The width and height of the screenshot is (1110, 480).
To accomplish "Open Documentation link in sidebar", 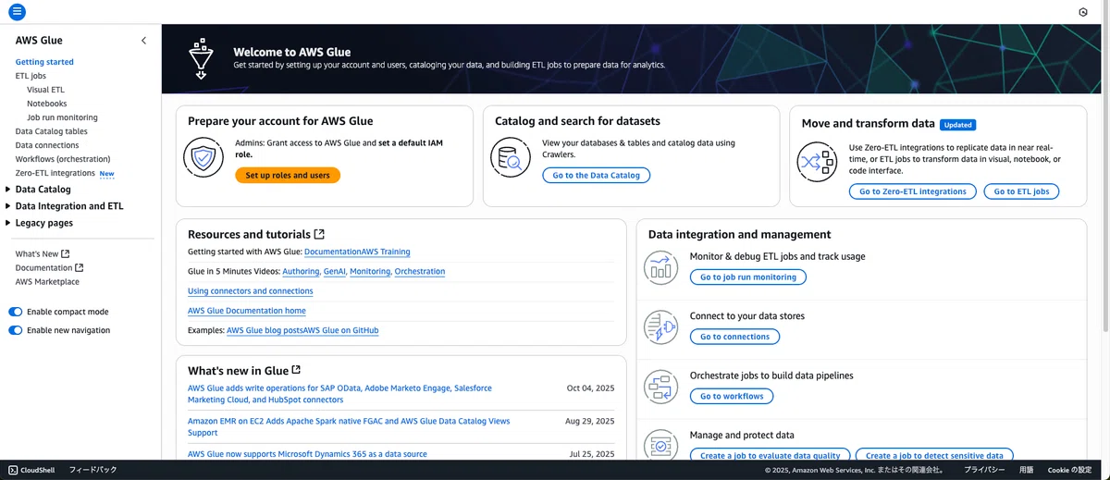I will 49,267.
